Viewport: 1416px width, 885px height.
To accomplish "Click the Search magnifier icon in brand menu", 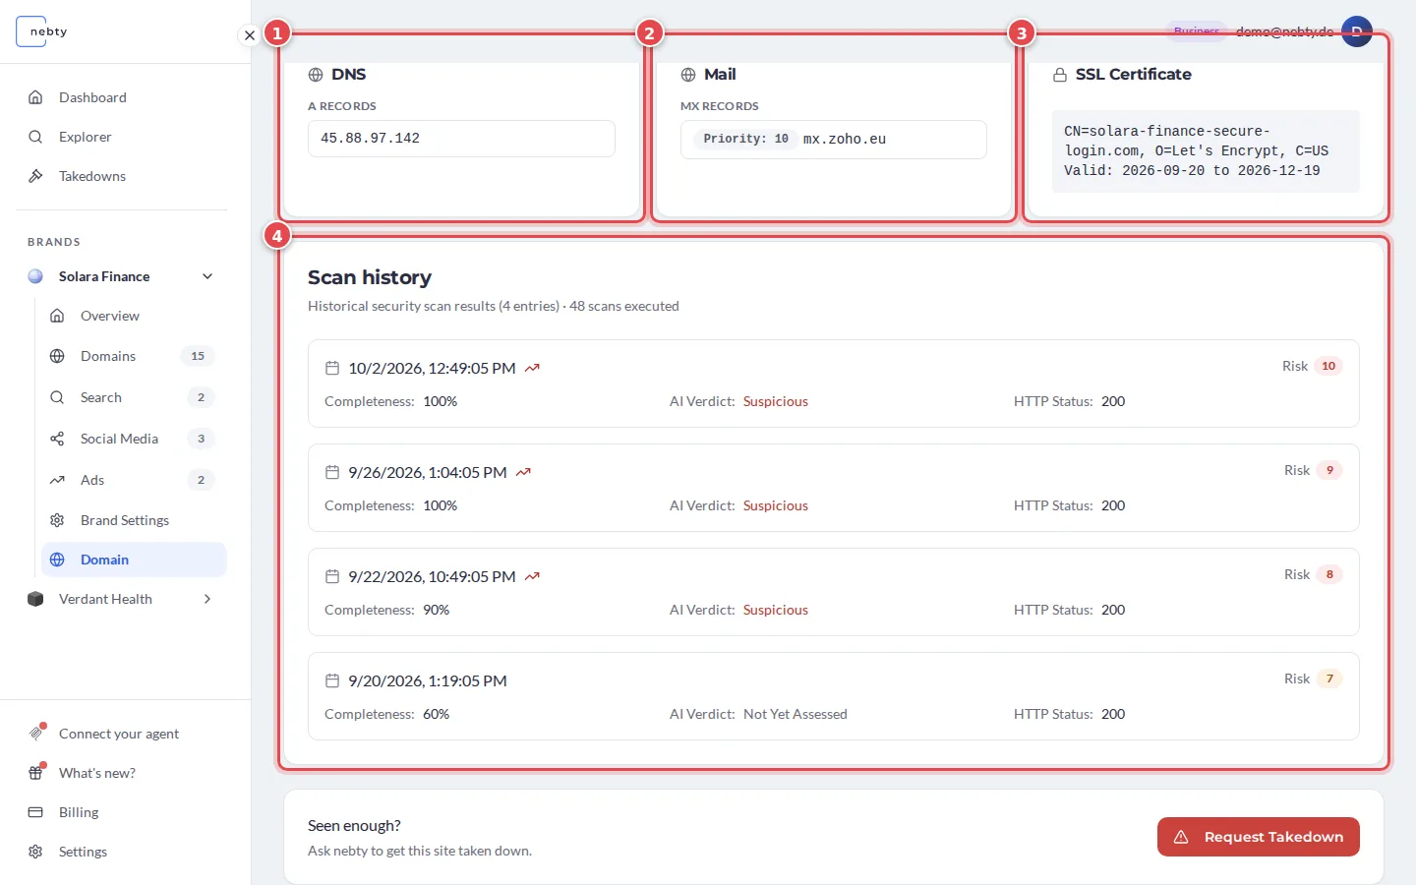I will pos(57,397).
